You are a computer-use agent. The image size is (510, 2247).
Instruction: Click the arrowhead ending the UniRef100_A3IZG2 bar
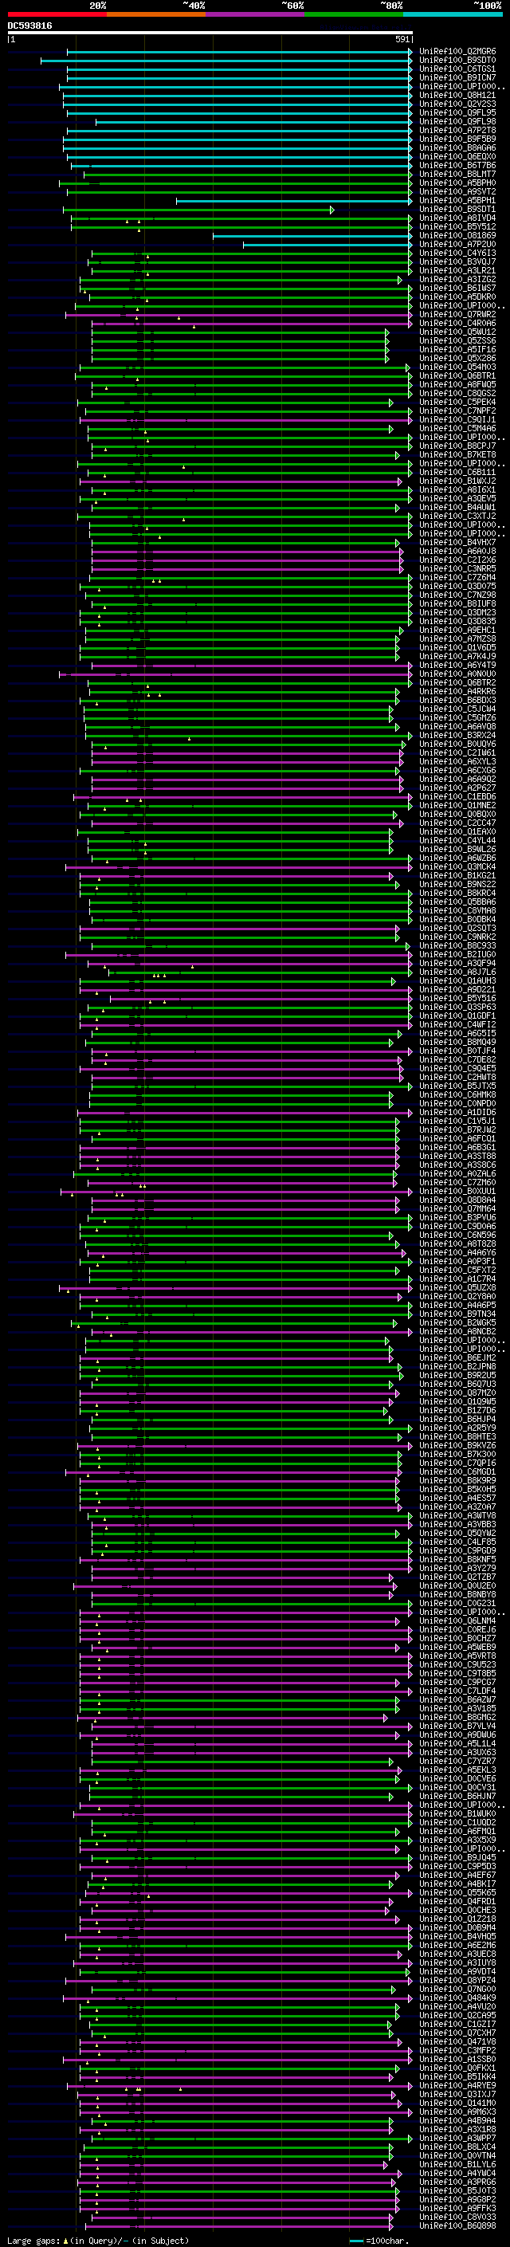pyautogui.click(x=400, y=280)
